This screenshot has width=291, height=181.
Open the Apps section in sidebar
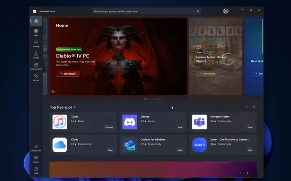click(36, 32)
